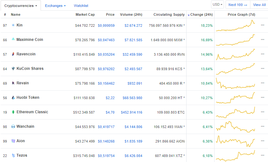Sort table by Price header
Viewport: 268px width, 162px height.
pos(110,14)
